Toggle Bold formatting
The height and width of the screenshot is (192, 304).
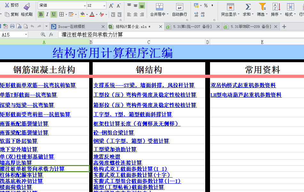pos(41,14)
